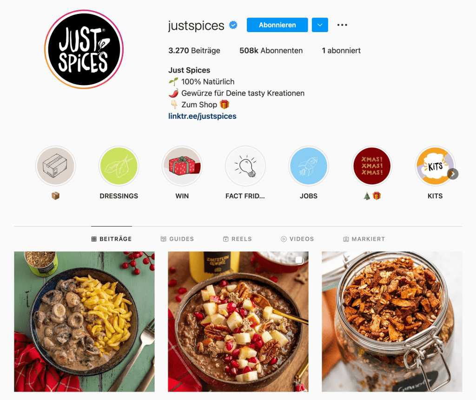The width and height of the screenshot is (476, 400).
Task: Open the granola jar post thumbnail
Action: (x=392, y=321)
